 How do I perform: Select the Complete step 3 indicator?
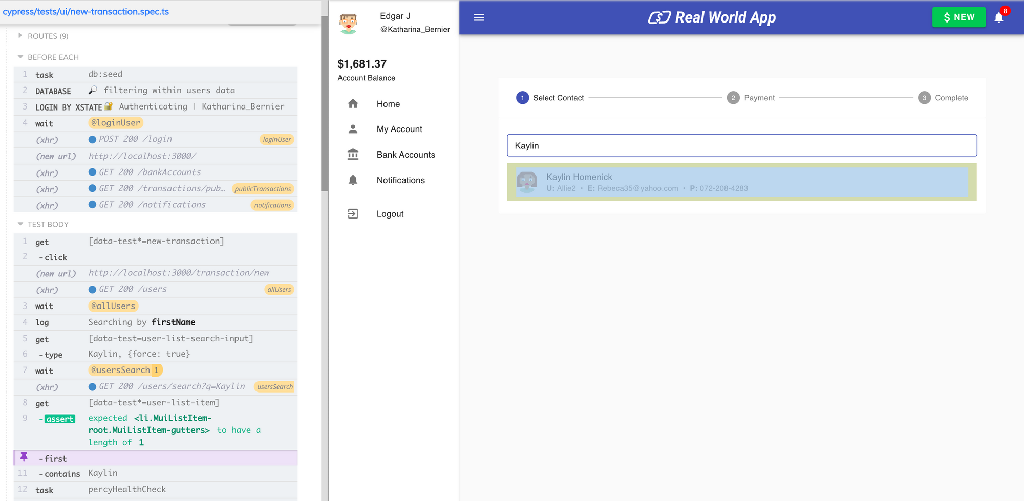[924, 98]
